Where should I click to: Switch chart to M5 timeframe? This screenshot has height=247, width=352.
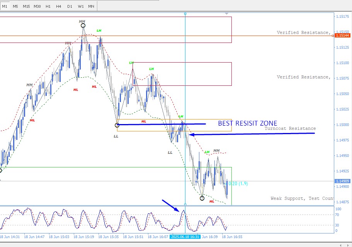(15, 7)
